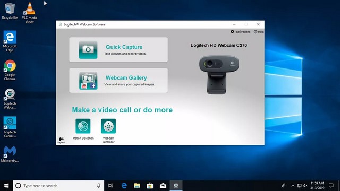Close the Logitech Webcam Software window
The width and height of the screenshot is (340, 191).
[x=258, y=24]
